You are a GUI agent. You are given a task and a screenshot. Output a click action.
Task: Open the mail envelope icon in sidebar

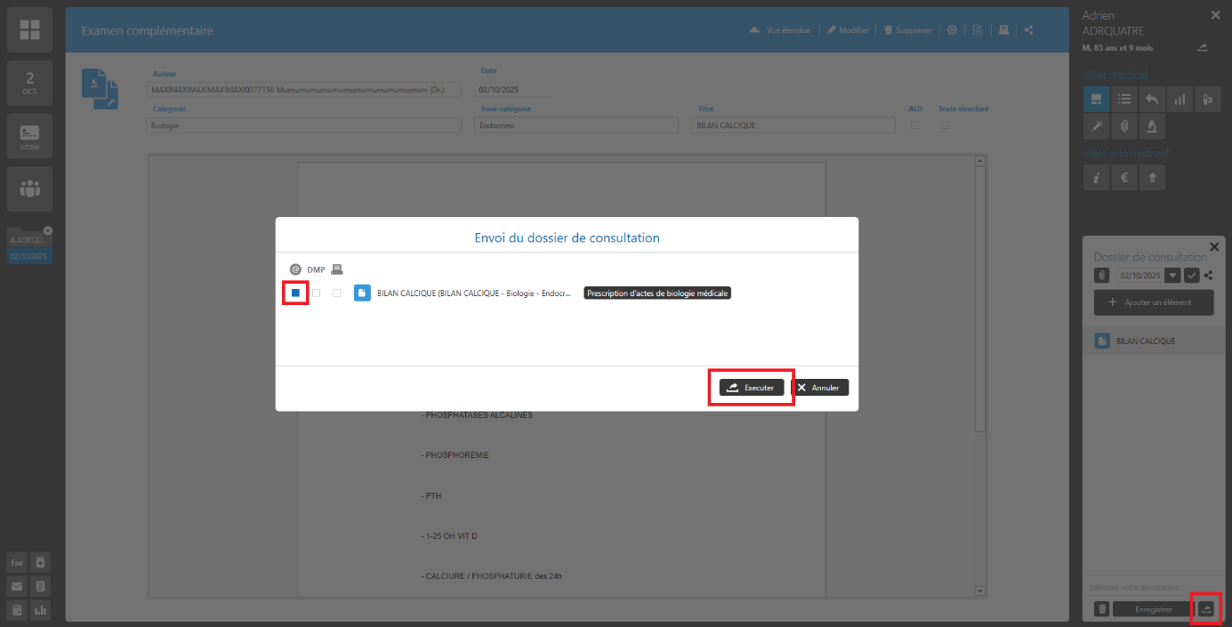pos(17,586)
